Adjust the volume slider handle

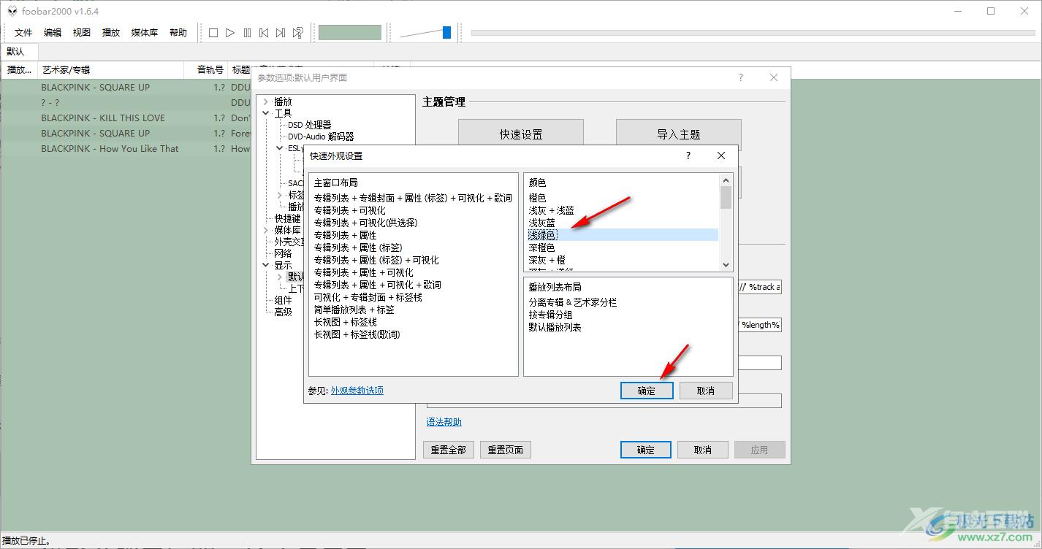click(x=446, y=32)
